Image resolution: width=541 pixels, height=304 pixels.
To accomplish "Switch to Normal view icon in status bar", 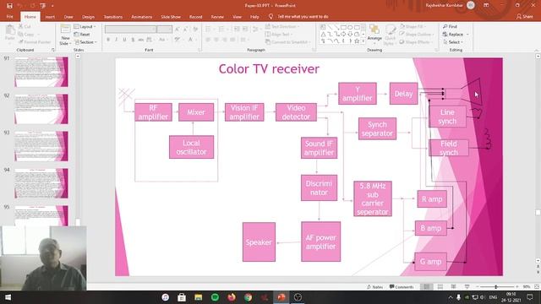I will pos(427,287).
